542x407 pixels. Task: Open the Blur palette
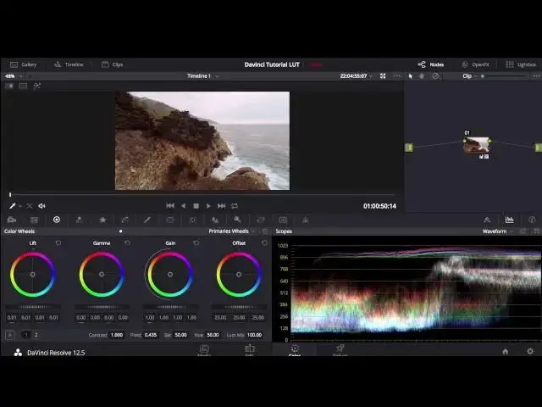click(214, 220)
